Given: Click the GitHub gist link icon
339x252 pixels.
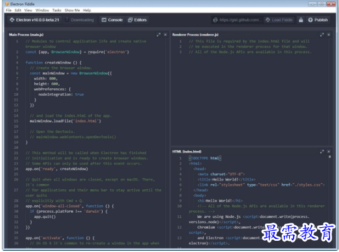Looking at the screenshot, I should [216, 20].
